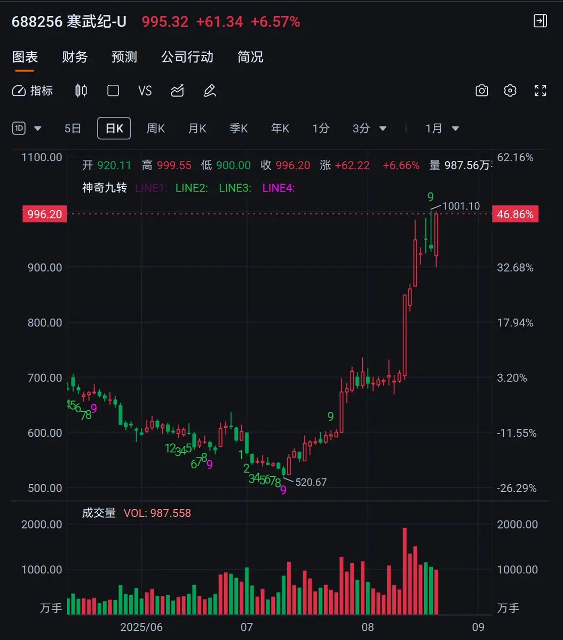563x640 pixels.
Task: Select the 5日 period
Action: click(x=73, y=129)
